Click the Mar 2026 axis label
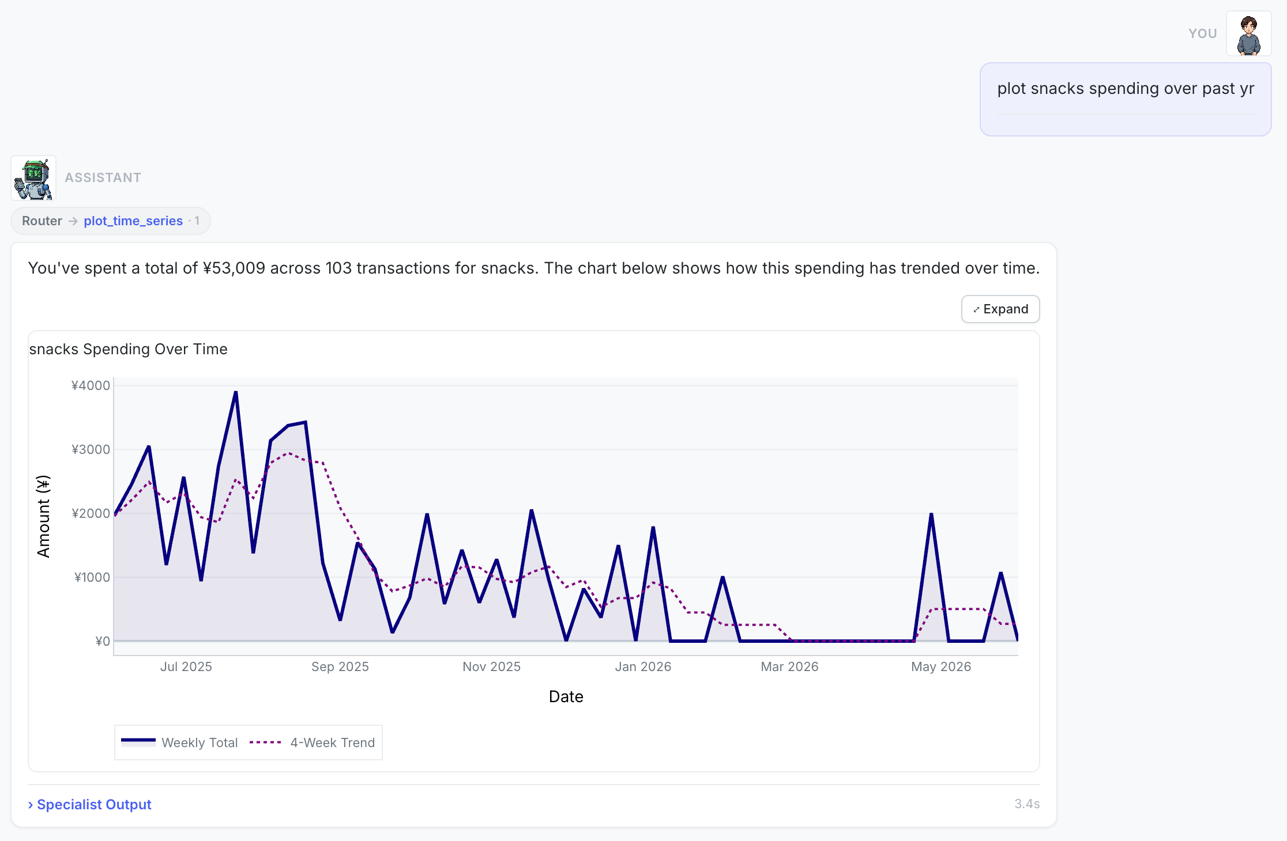The width and height of the screenshot is (1287, 841). coord(790,666)
